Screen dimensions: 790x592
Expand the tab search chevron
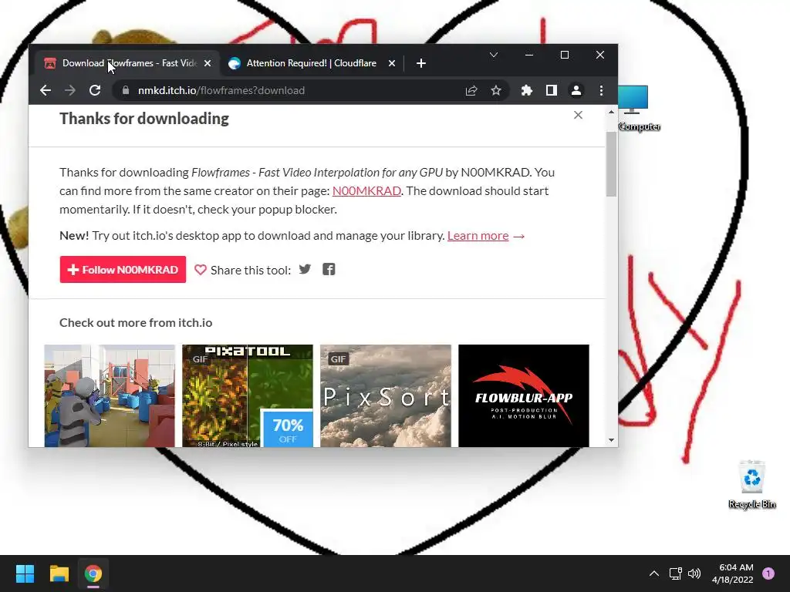(x=494, y=55)
